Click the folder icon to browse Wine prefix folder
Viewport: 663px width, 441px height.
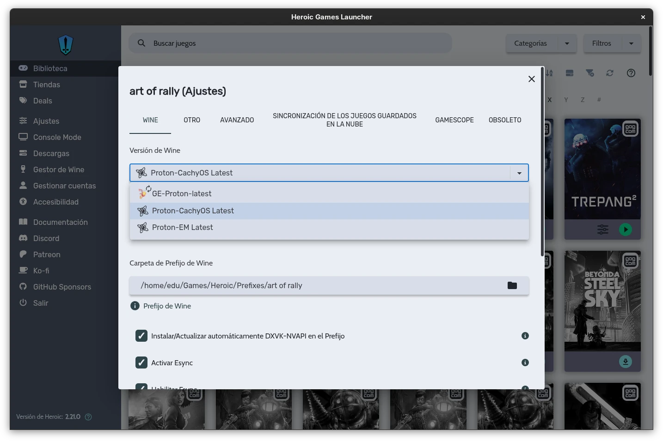click(x=512, y=285)
